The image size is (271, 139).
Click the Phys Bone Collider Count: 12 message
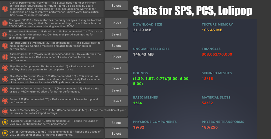pos(54,123)
